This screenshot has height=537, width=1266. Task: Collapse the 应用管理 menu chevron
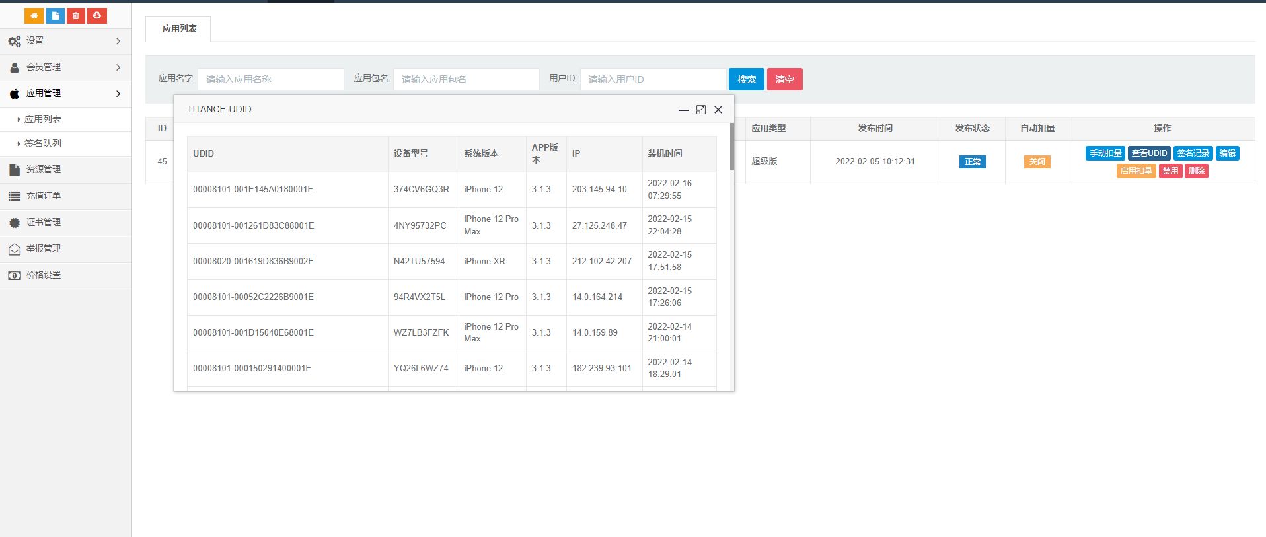coord(118,94)
